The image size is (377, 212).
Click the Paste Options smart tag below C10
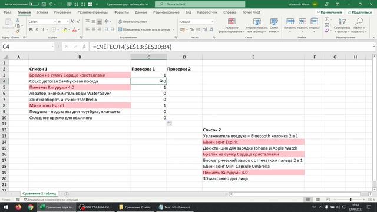[x=169, y=123]
